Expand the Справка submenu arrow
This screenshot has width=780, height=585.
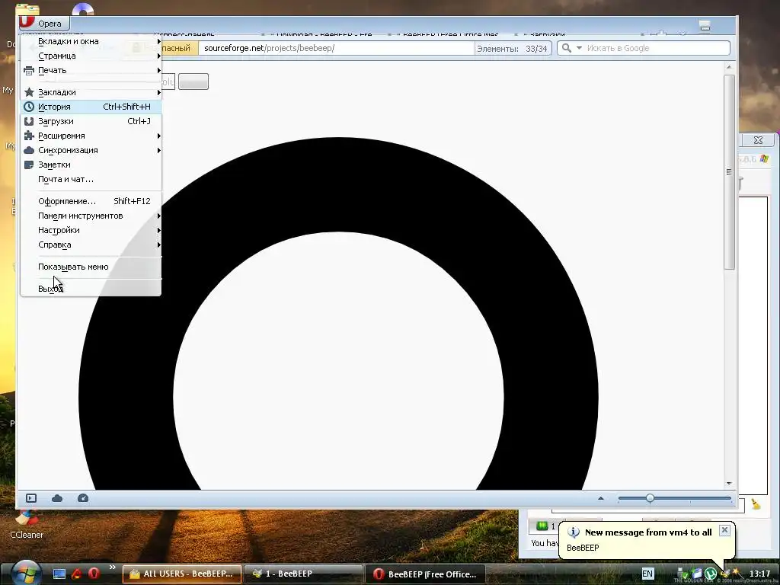(158, 245)
